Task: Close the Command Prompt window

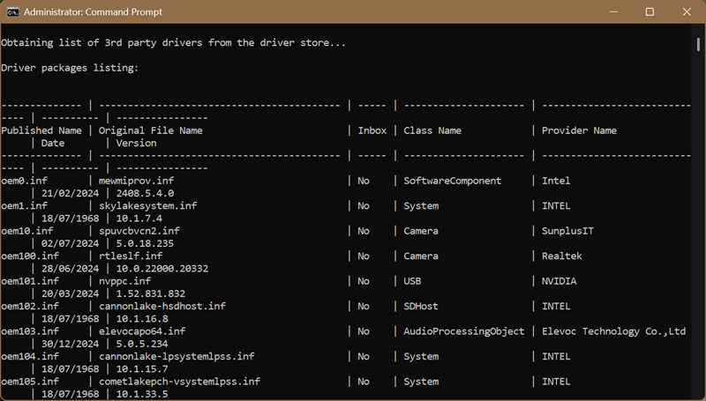Action: coord(687,12)
